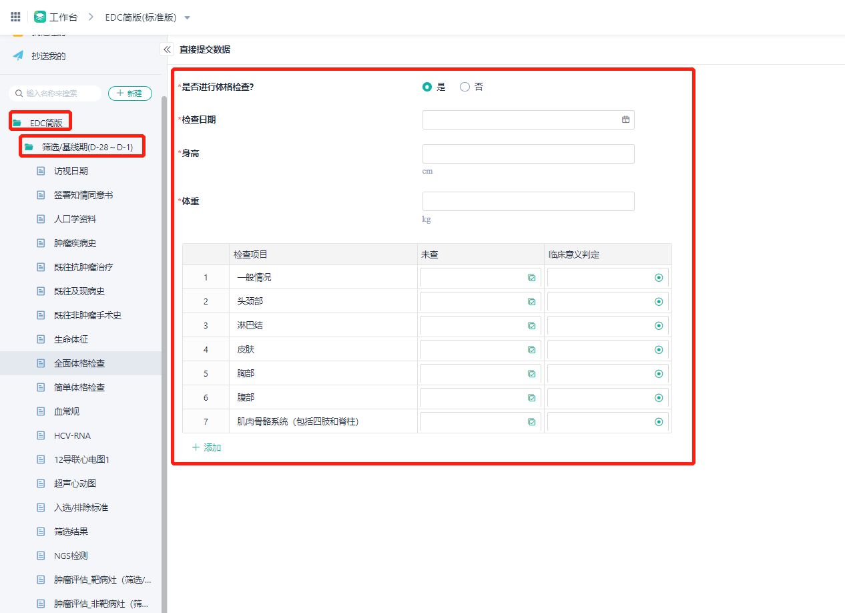Open calendar icon in 检查日期 field
The image size is (845, 613).
625,120
